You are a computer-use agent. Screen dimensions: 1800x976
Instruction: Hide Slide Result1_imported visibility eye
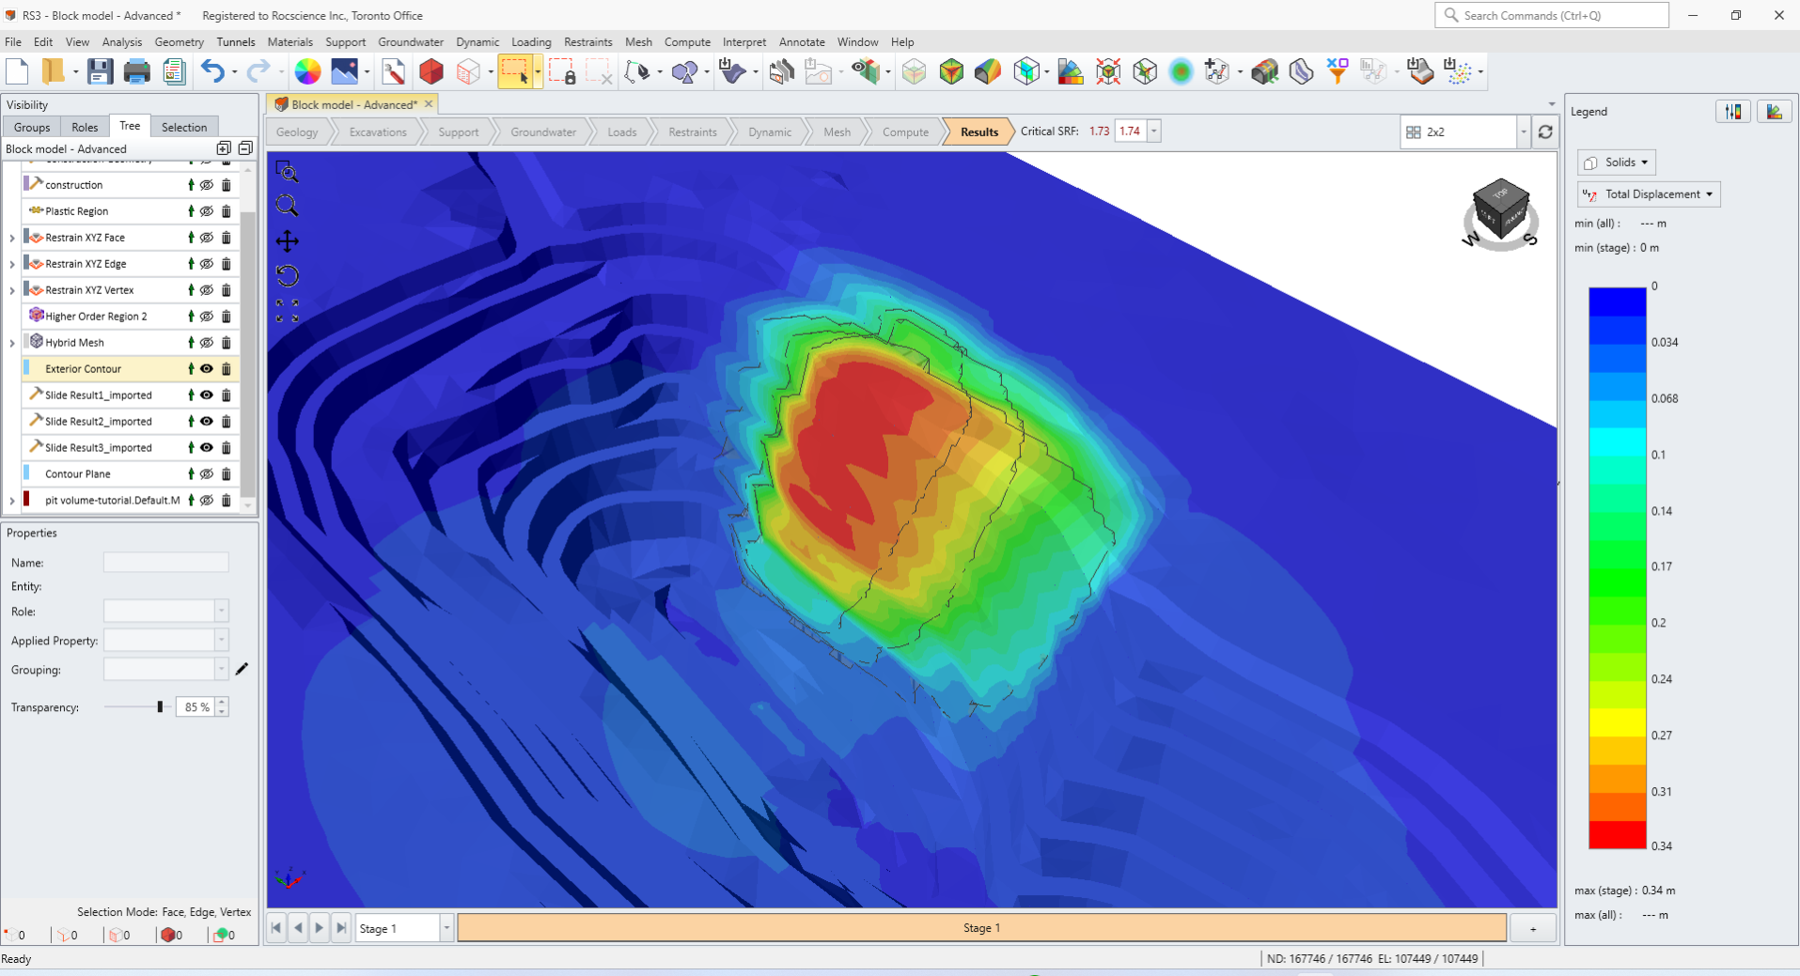(207, 395)
